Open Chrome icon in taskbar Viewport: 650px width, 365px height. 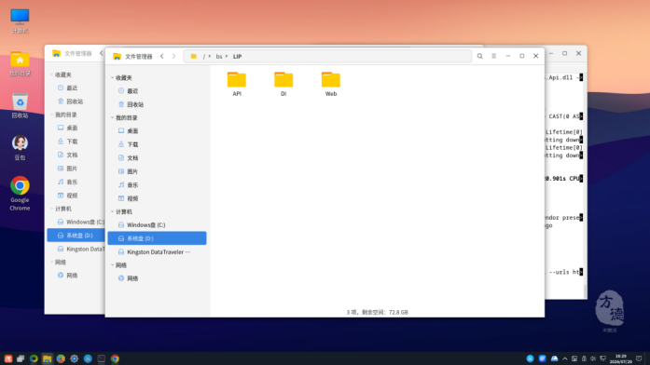point(115,358)
